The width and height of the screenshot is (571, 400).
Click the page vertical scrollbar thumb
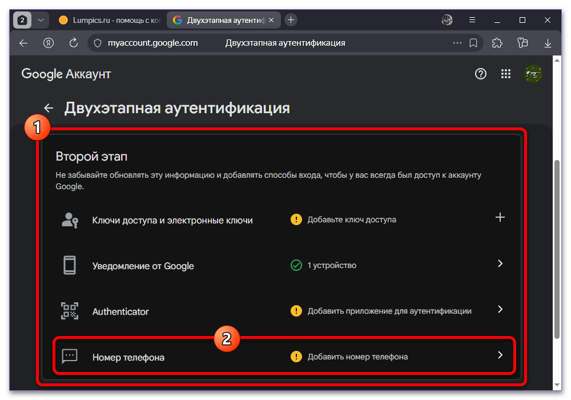557,250
